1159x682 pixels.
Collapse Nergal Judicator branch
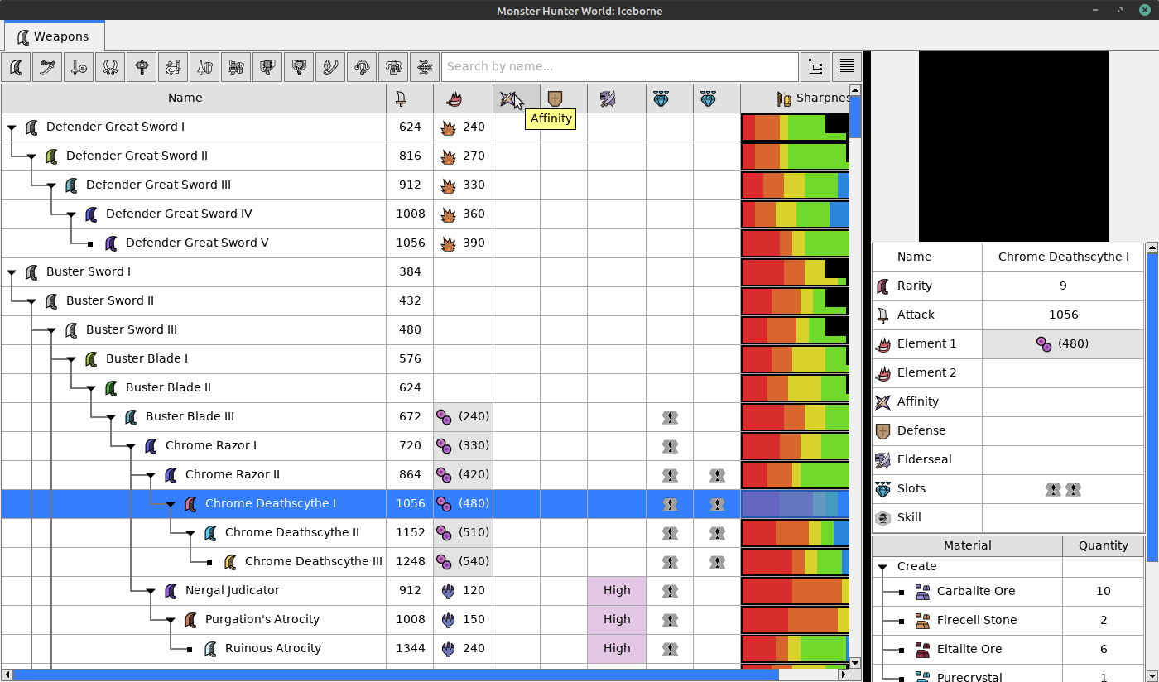click(x=151, y=591)
